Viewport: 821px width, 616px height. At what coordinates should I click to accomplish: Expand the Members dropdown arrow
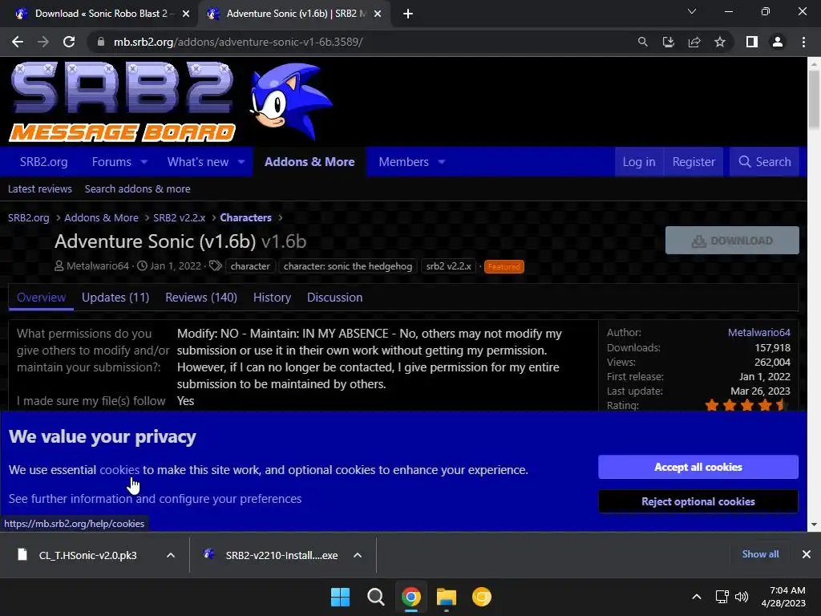coord(442,162)
